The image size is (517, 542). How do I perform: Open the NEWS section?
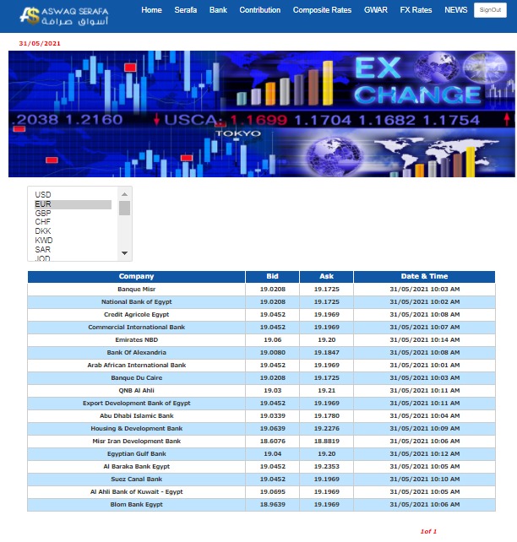(456, 10)
